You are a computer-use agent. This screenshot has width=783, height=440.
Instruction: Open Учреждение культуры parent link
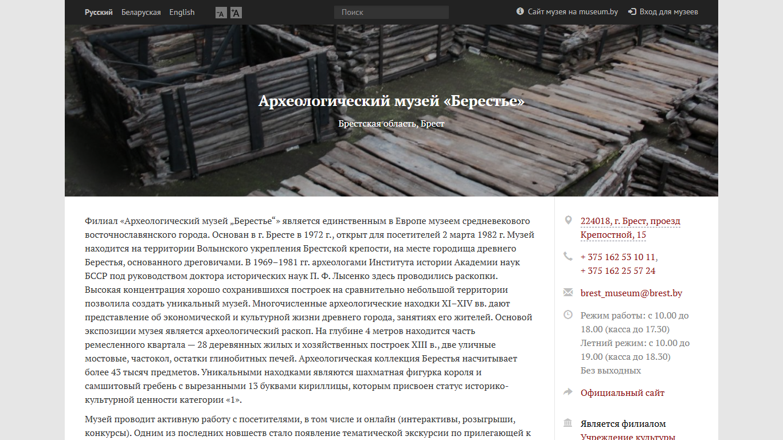coord(628,437)
